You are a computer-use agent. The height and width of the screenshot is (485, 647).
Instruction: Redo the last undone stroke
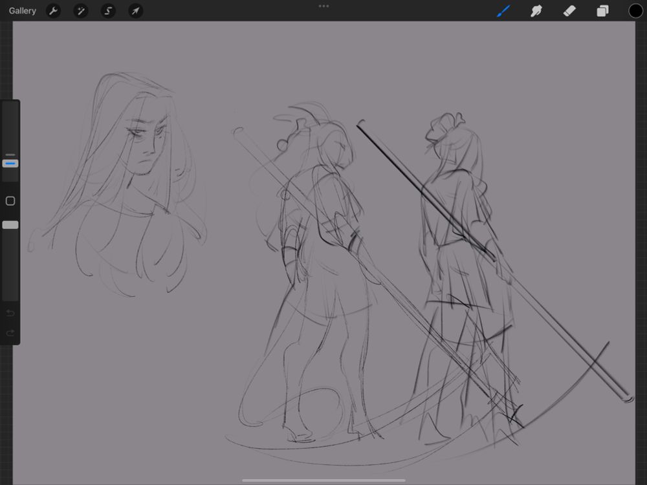[x=10, y=332]
